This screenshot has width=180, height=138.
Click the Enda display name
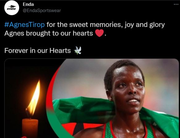coord(28,4)
